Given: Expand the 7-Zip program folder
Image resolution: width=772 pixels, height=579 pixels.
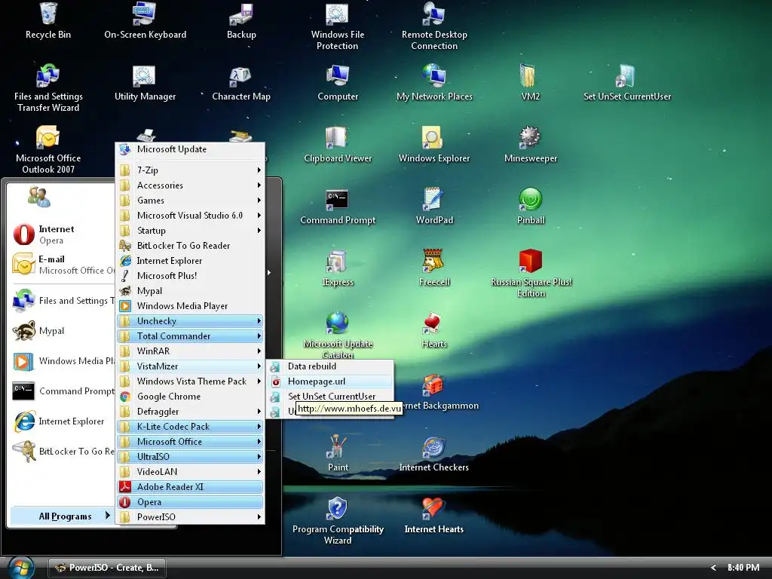Looking at the screenshot, I should pyautogui.click(x=190, y=170).
